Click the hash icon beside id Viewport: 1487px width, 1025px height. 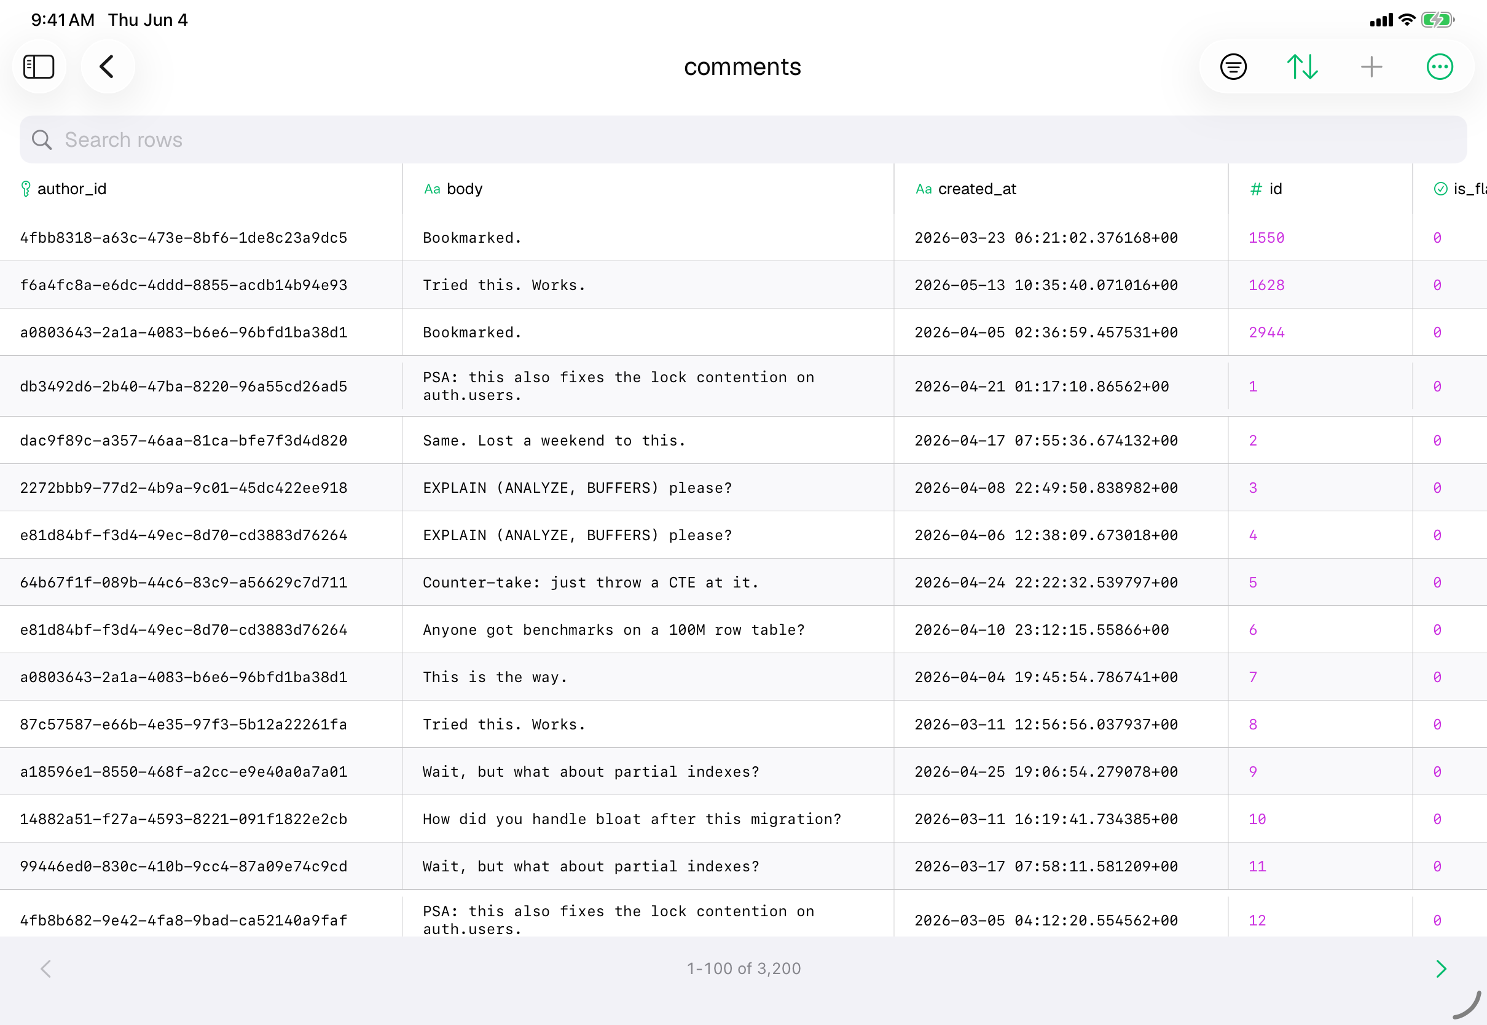(x=1256, y=189)
